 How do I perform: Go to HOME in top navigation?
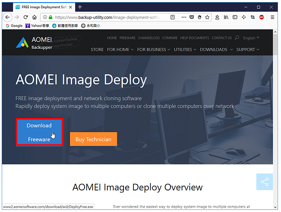[112, 38]
